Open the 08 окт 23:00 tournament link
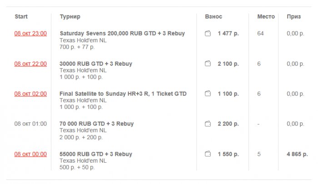Image resolution: width=318 pixels, height=184 pixels. click(30, 34)
